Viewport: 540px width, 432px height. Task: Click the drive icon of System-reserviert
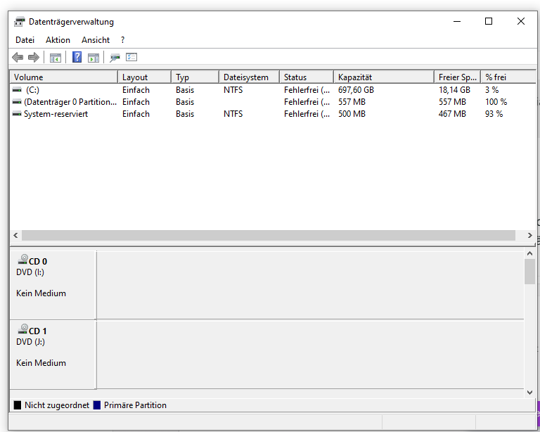coord(17,114)
